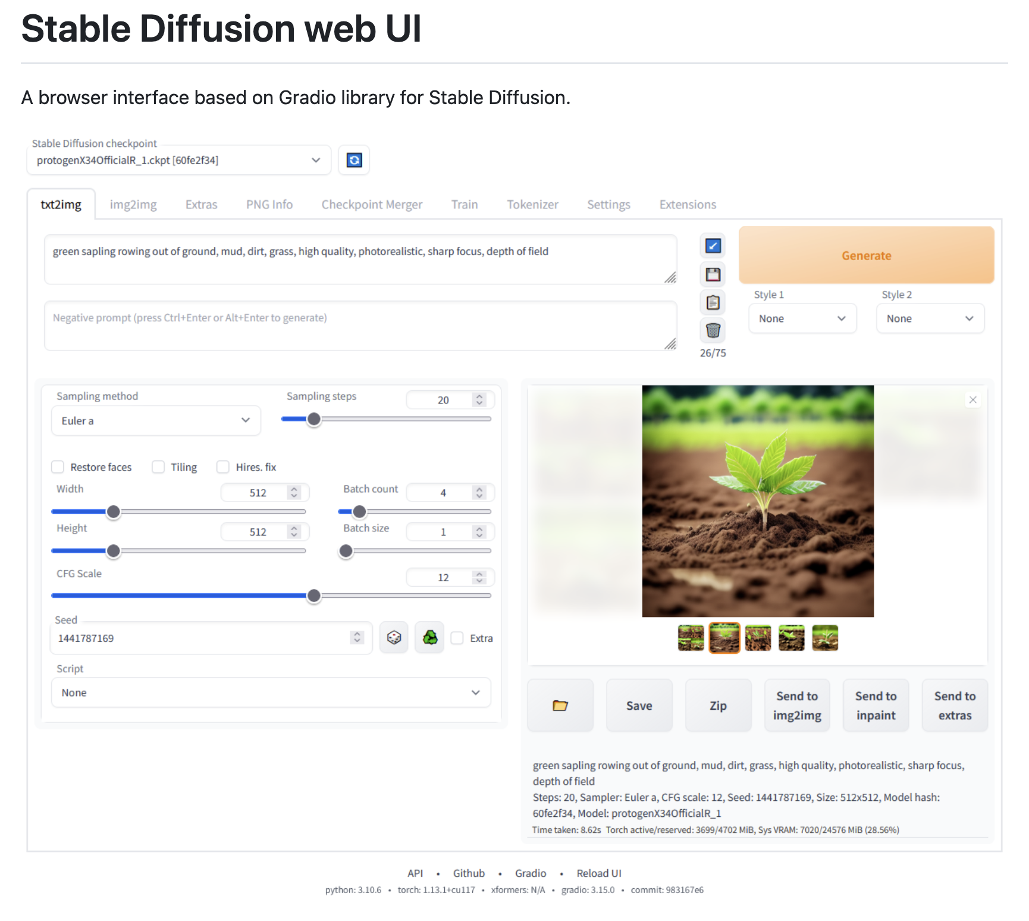Click Height value stepper arrows
Image resolution: width=1029 pixels, height=921 pixels.
click(294, 532)
